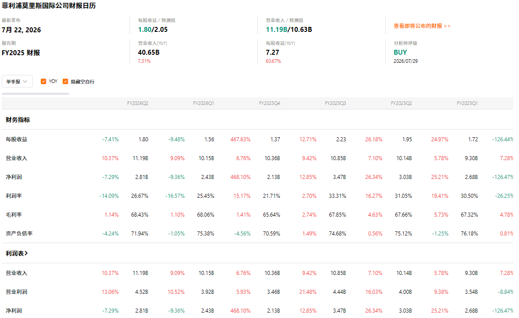Uncheck the 隐藏空白行 checkbox
Screen dimensions: 519x318
[65, 81]
